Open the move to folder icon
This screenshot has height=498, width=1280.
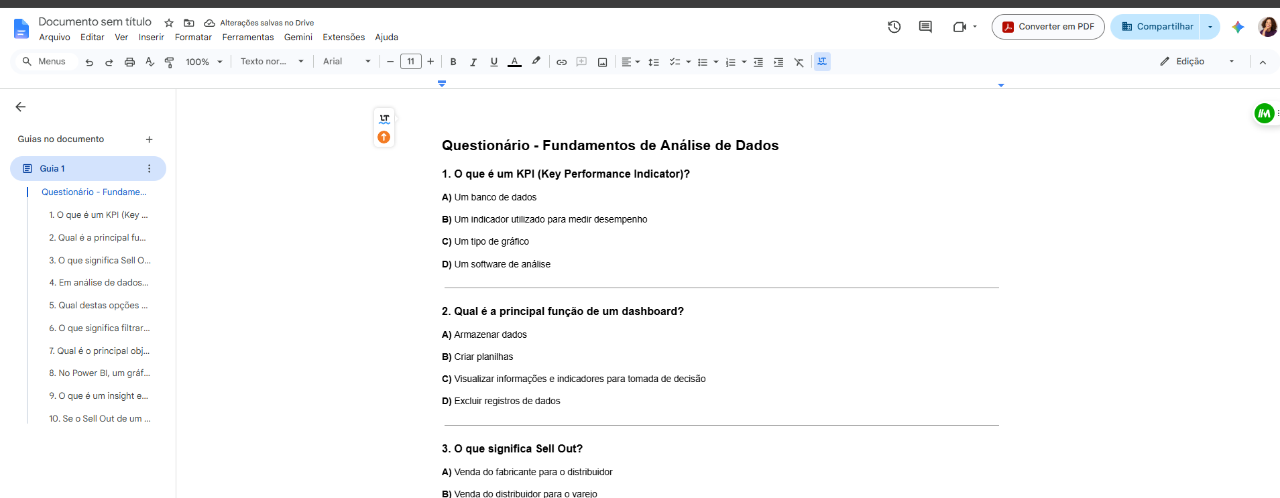(189, 23)
